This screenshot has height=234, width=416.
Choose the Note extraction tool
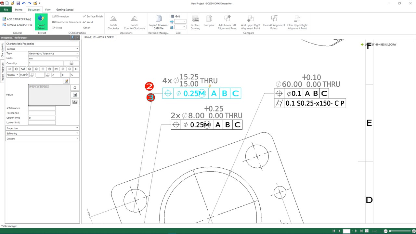tap(57, 28)
